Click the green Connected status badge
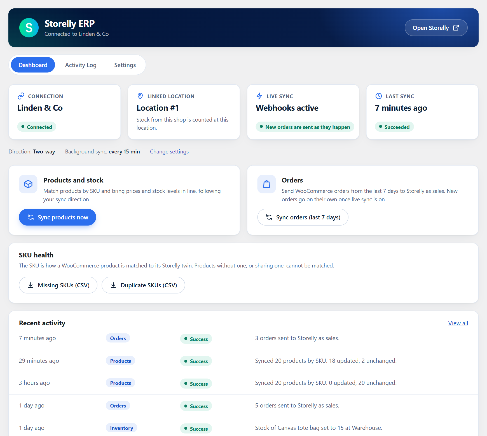Screen dimensions: 487x436 (x=37, y=127)
